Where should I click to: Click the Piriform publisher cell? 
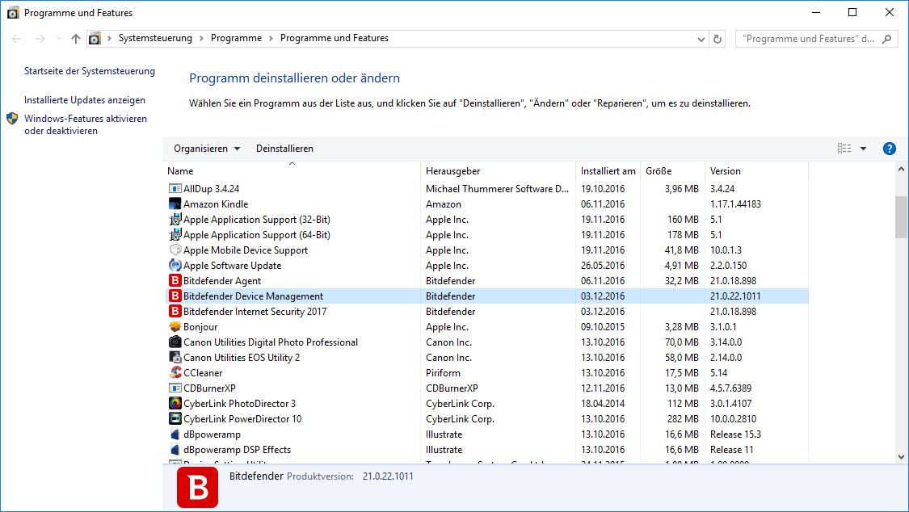(443, 373)
